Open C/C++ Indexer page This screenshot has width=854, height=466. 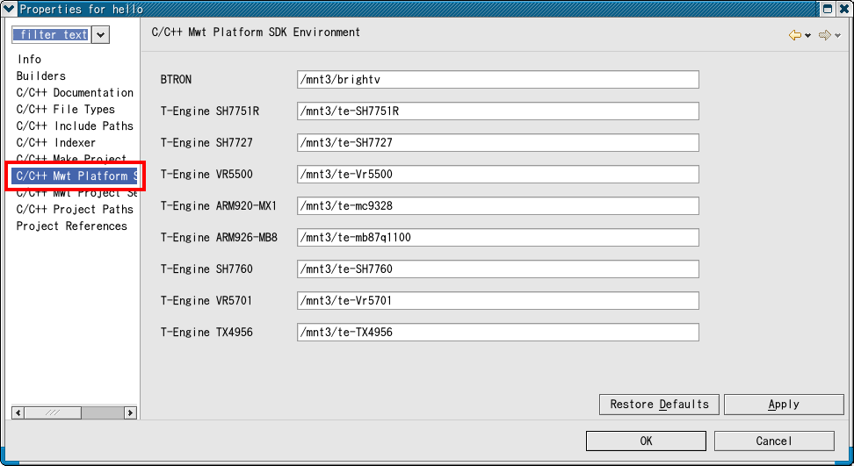(x=55, y=143)
